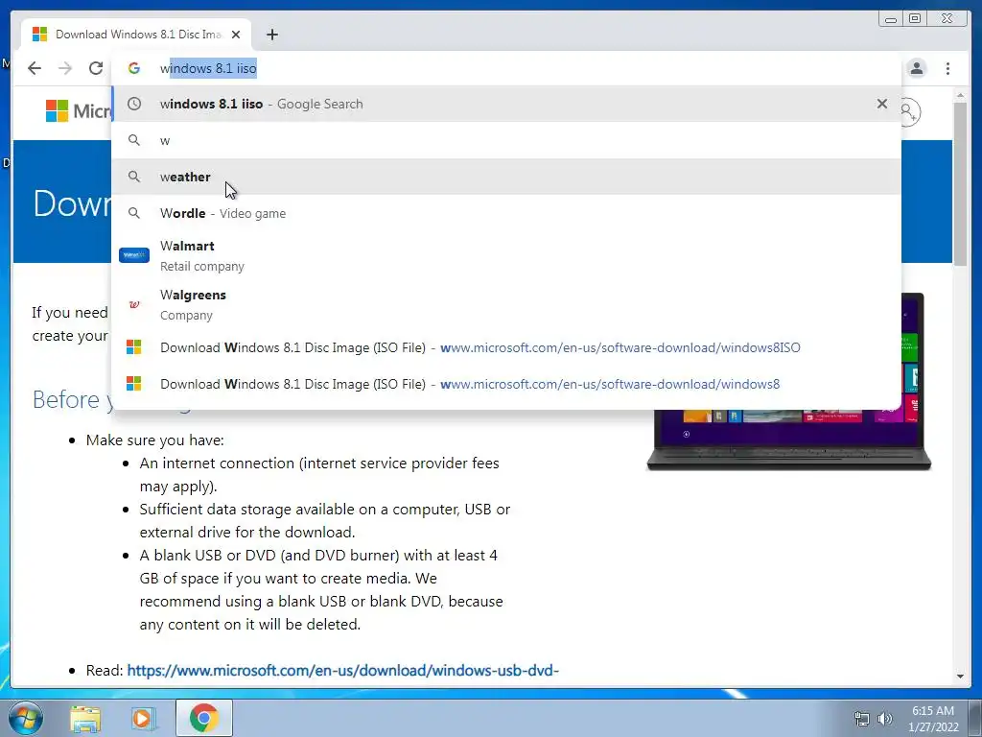Open the windows-usb-dvd download link after 'Read:'
The height and width of the screenshot is (737, 982).
click(342, 671)
